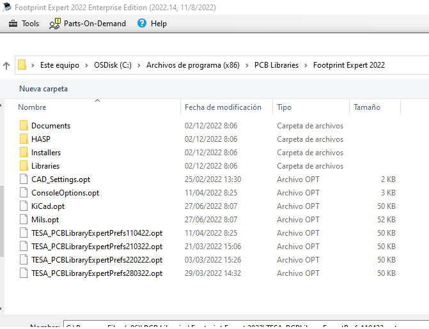Image resolution: width=429 pixels, height=329 pixels.
Task: Expand the chevron after PCB Libraries
Action: click(306, 65)
